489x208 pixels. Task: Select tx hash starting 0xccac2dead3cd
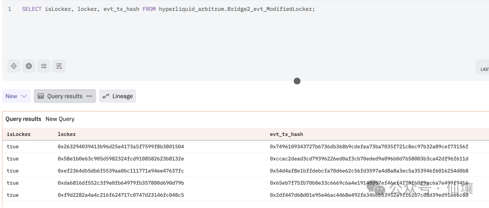coord(369,159)
